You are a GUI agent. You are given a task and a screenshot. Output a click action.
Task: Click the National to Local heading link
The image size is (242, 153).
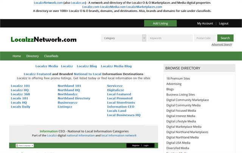pos(87,74)
